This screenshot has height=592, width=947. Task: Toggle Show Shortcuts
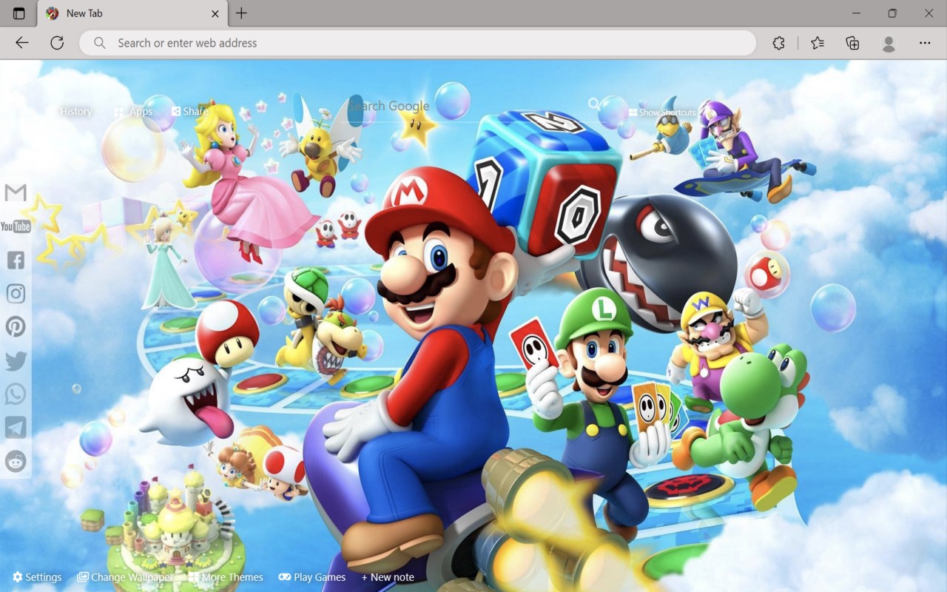tap(662, 112)
